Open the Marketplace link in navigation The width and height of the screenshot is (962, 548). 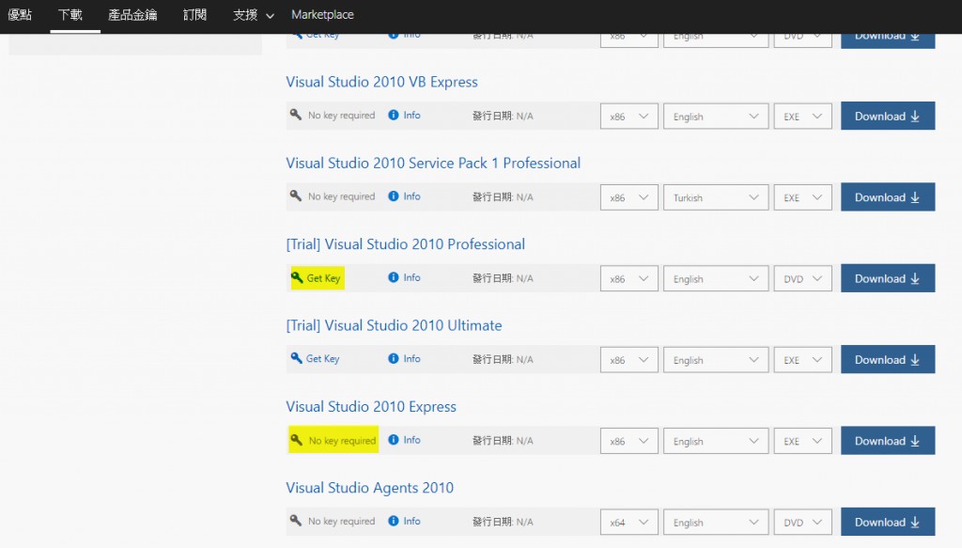322,15
